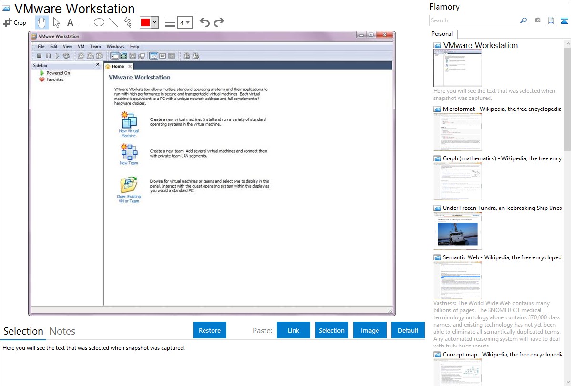571x386 pixels.
Task: Open the Personal tab
Action: (442, 34)
